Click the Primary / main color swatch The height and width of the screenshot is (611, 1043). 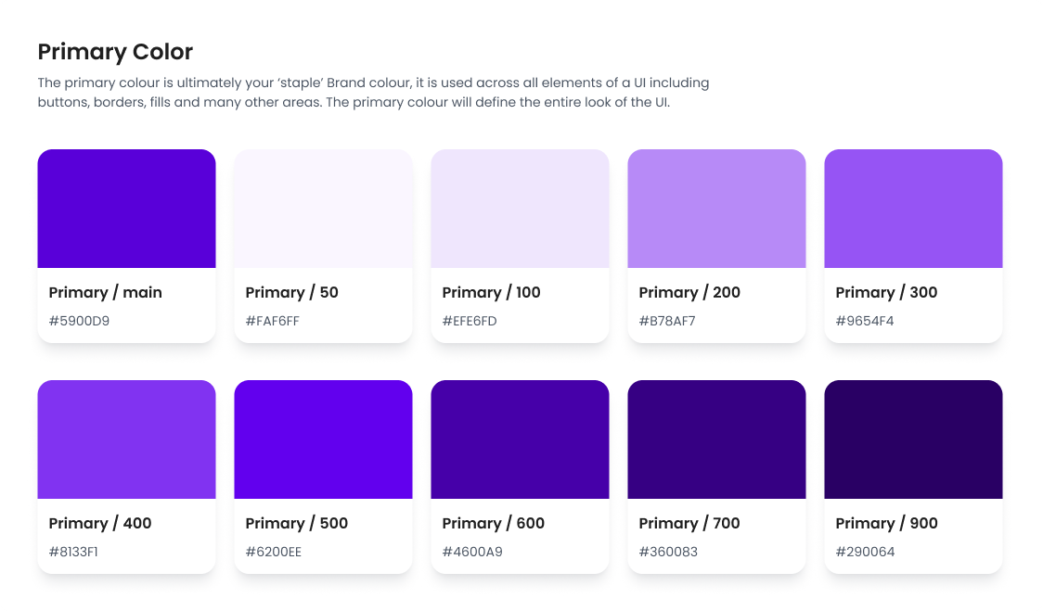[126, 209]
